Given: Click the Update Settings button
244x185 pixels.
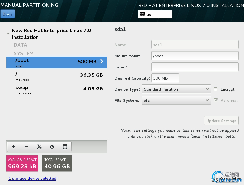Looking at the screenshot, I should click(221, 121).
